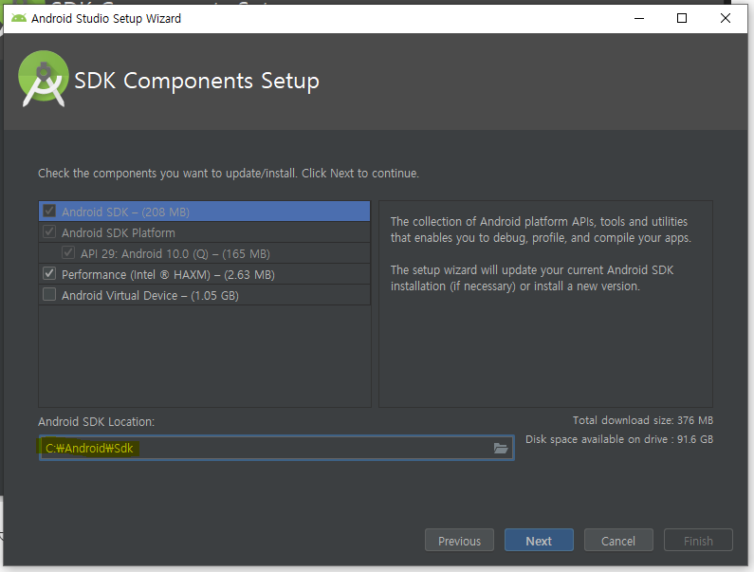Focus the Android SDK Location path field
The image size is (754, 572).
pos(277,449)
